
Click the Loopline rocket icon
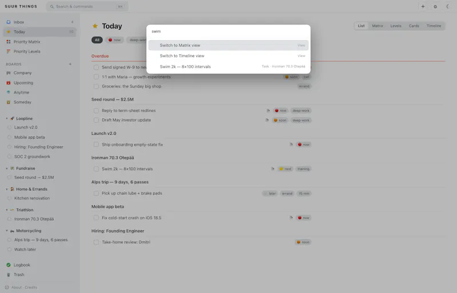(12, 119)
